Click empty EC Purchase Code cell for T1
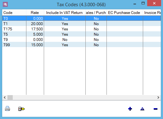The height and width of the screenshot is (119, 163). point(125,24)
